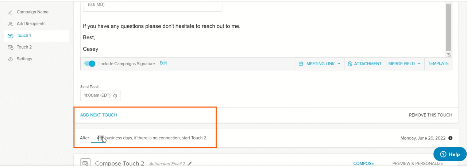Switch to Preview & Personalize tab
This screenshot has height=167, width=467.
click(417, 164)
